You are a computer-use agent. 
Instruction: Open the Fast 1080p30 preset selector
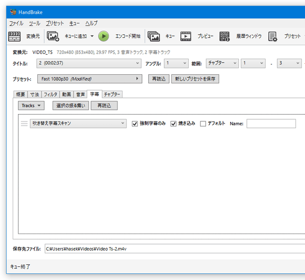[90, 79]
